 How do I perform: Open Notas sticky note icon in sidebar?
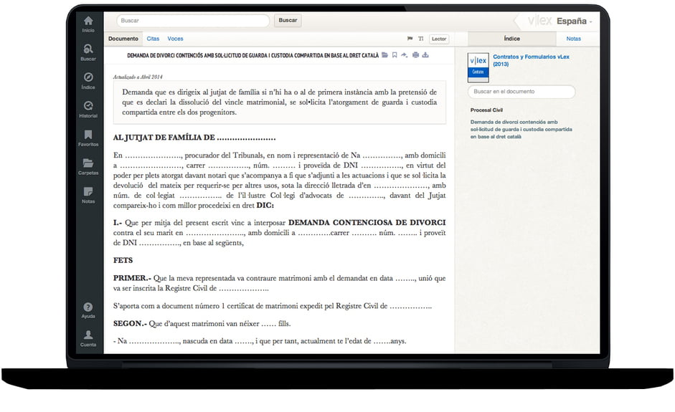click(x=88, y=191)
